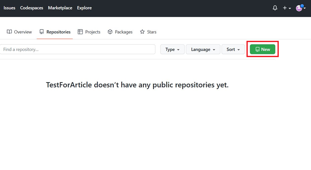Open Explore in the top bar
Image resolution: width=311 pixels, height=170 pixels.
[84, 8]
